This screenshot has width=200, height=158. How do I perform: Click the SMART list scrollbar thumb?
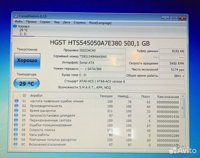[x=183, y=108]
